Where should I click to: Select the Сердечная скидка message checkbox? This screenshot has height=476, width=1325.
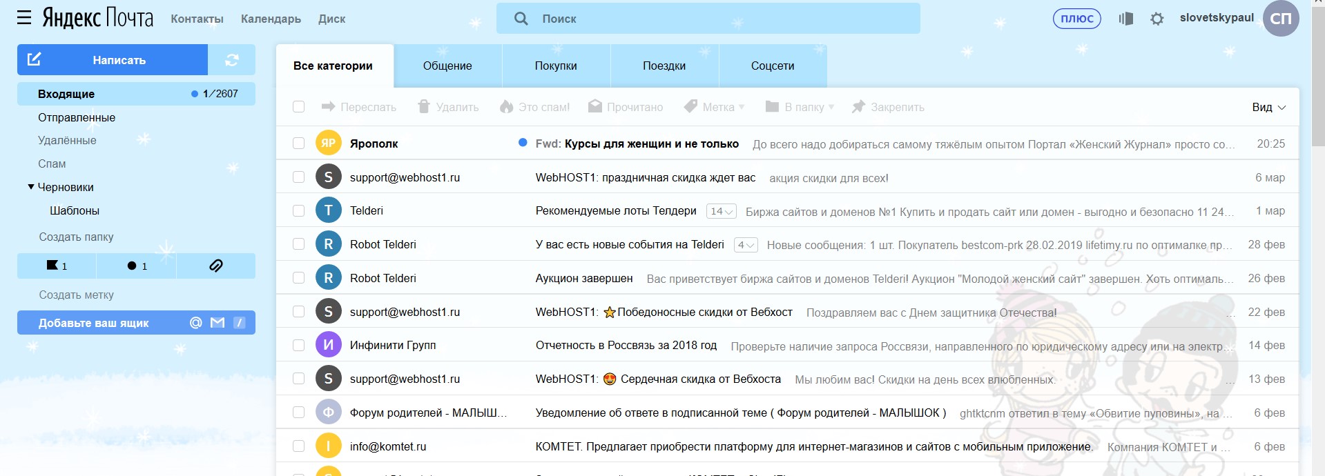pyautogui.click(x=298, y=379)
